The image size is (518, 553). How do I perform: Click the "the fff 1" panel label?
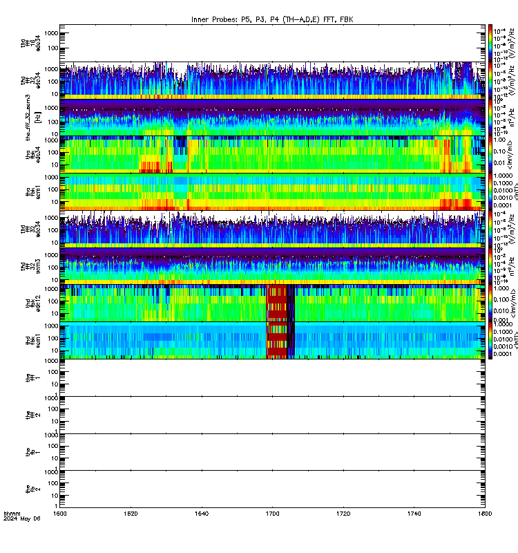33,378
